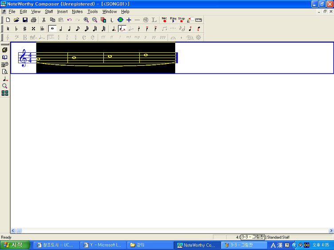Open the Insert menu
Viewport: 334px width, 250px height.
[x=62, y=12]
